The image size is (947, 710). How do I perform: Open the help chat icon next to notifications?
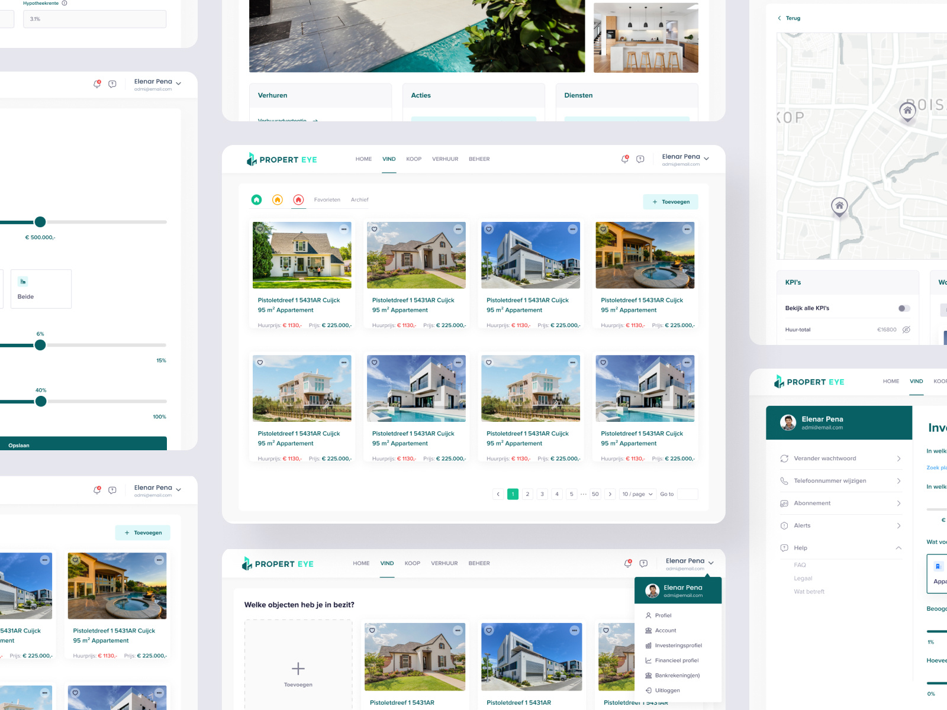coord(640,159)
